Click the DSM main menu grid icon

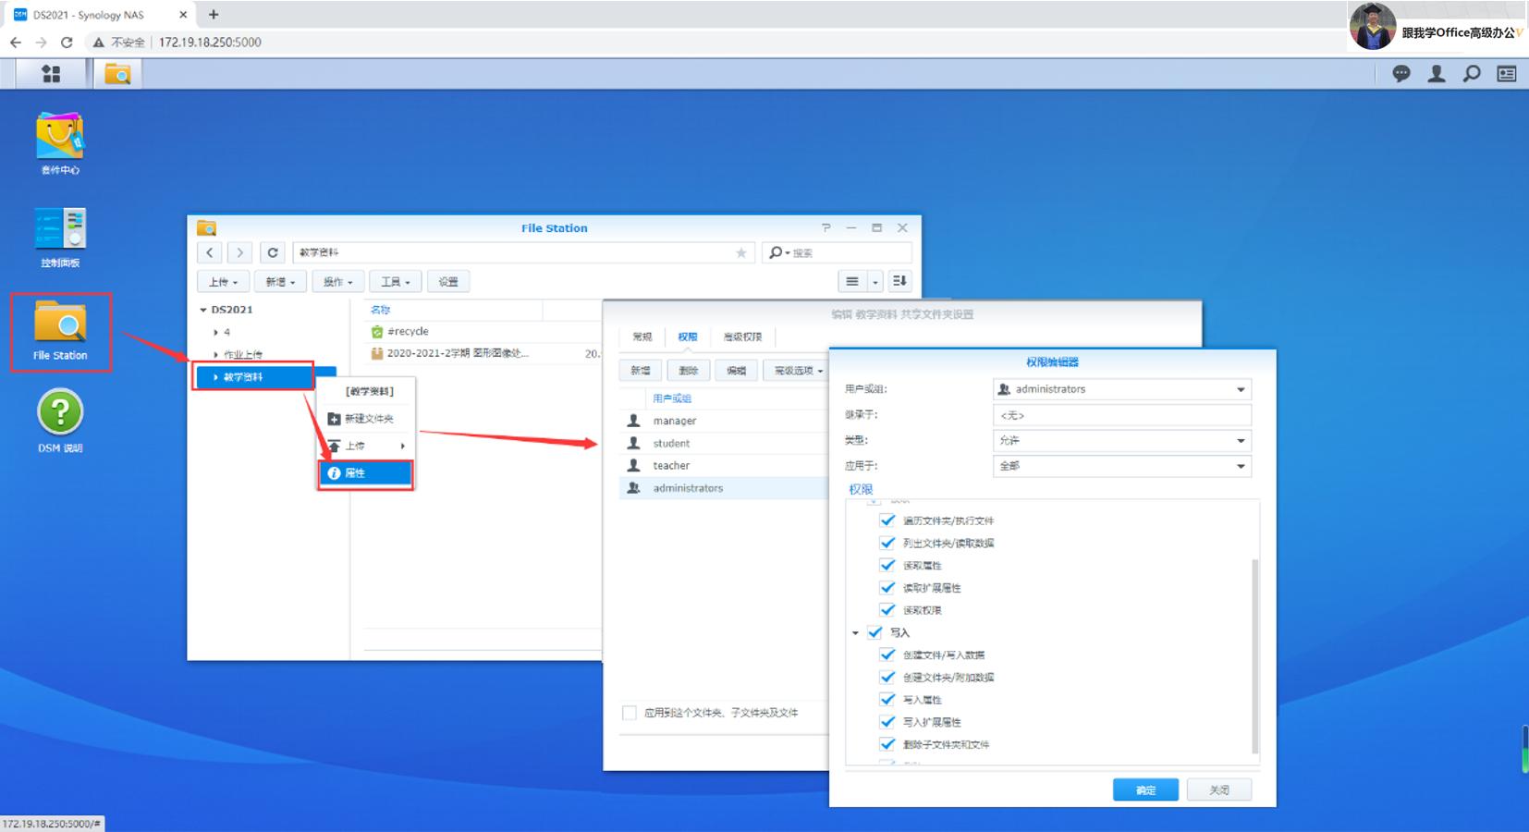[x=51, y=74]
